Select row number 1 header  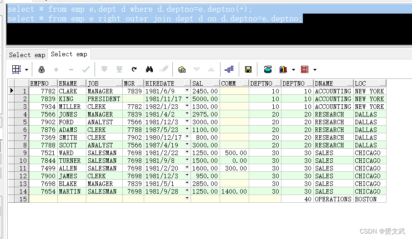coord(21,91)
